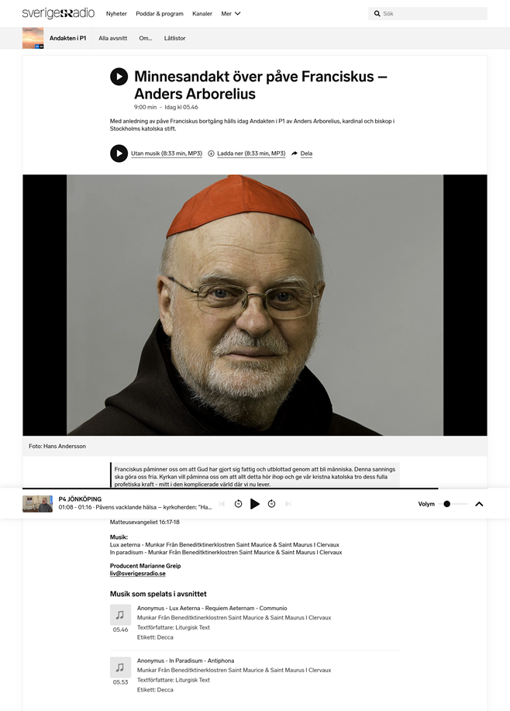Screen dimensions: 510x711
Task: Skip to the next track in player
Action: pyautogui.click(x=288, y=504)
